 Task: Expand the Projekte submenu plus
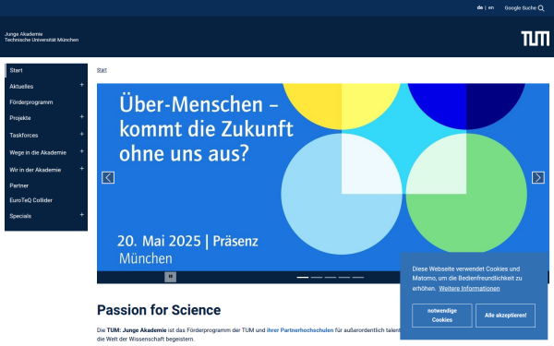(x=81, y=116)
